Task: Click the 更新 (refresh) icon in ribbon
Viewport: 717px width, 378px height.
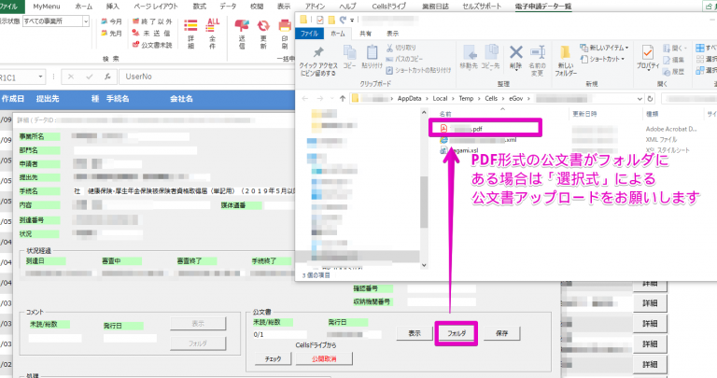Action: (263, 34)
